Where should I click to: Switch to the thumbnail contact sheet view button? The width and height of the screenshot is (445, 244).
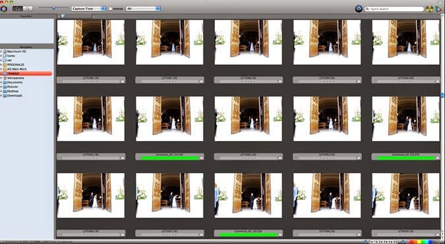point(18,9)
